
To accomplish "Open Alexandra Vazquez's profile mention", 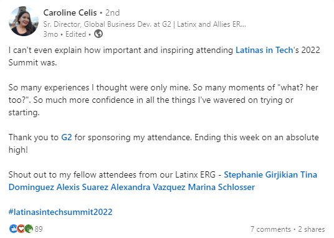I will point(148,188).
